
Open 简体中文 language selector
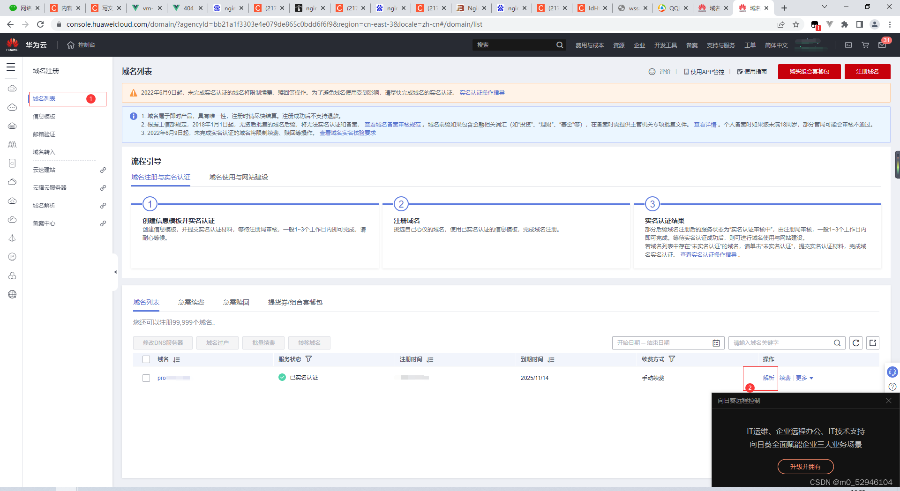[x=776, y=45]
